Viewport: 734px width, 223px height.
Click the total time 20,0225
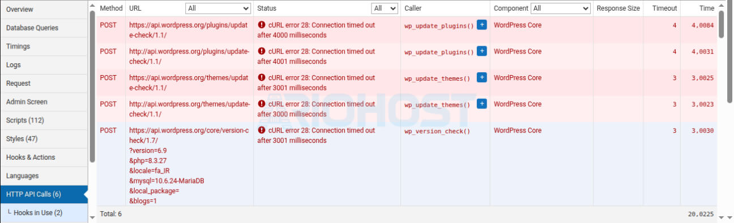pos(701,215)
